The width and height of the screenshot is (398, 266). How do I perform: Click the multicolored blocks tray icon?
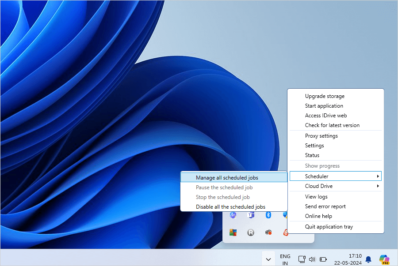pyautogui.click(x=233, y=232)
